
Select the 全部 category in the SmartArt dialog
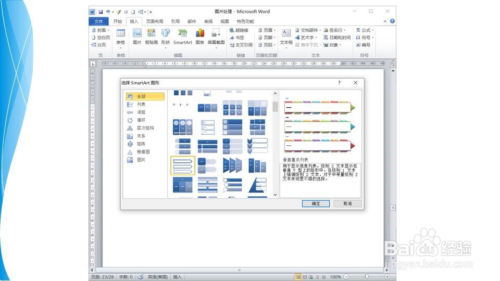(145, 96)
